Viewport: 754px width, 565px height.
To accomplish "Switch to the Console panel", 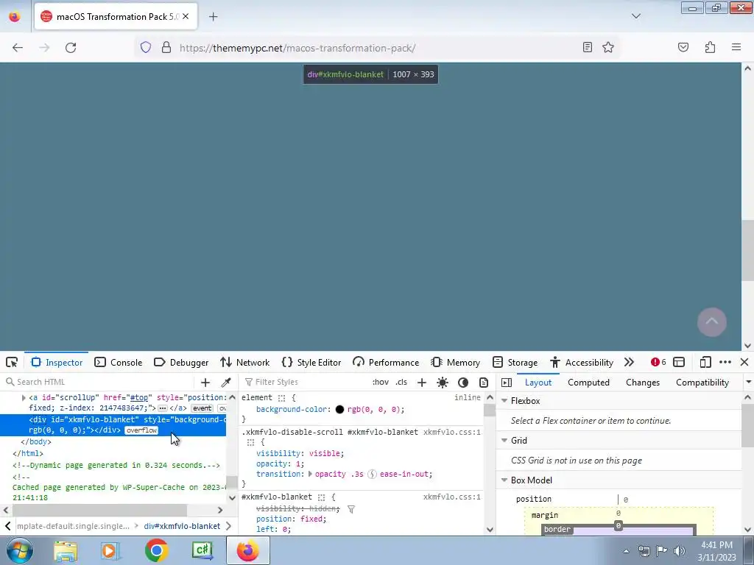I will click(119, 362).
